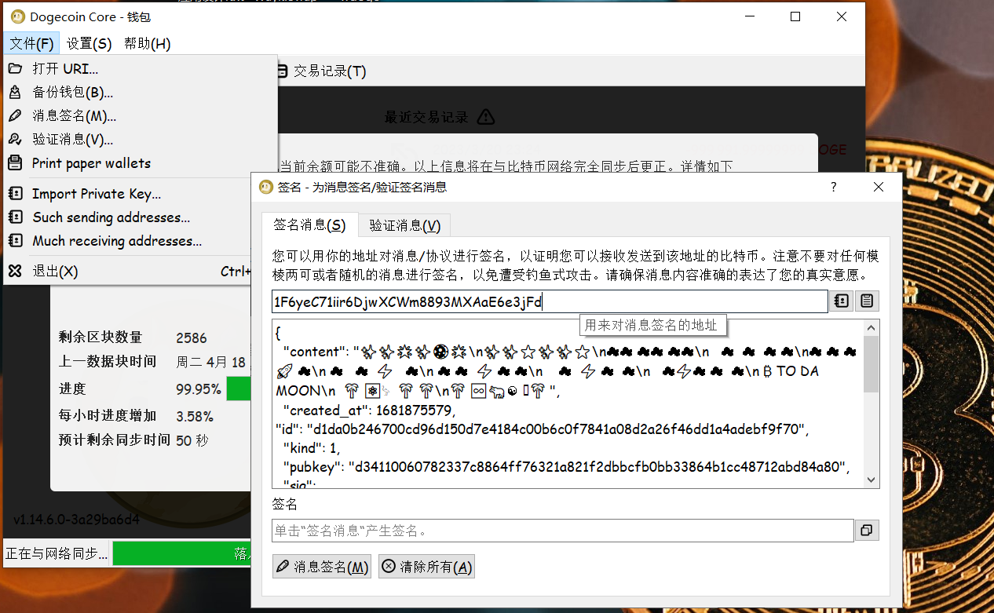The image size is (994, 613).
Task: Minimize the Dogecoin Core main window
Action: (748, 16)
